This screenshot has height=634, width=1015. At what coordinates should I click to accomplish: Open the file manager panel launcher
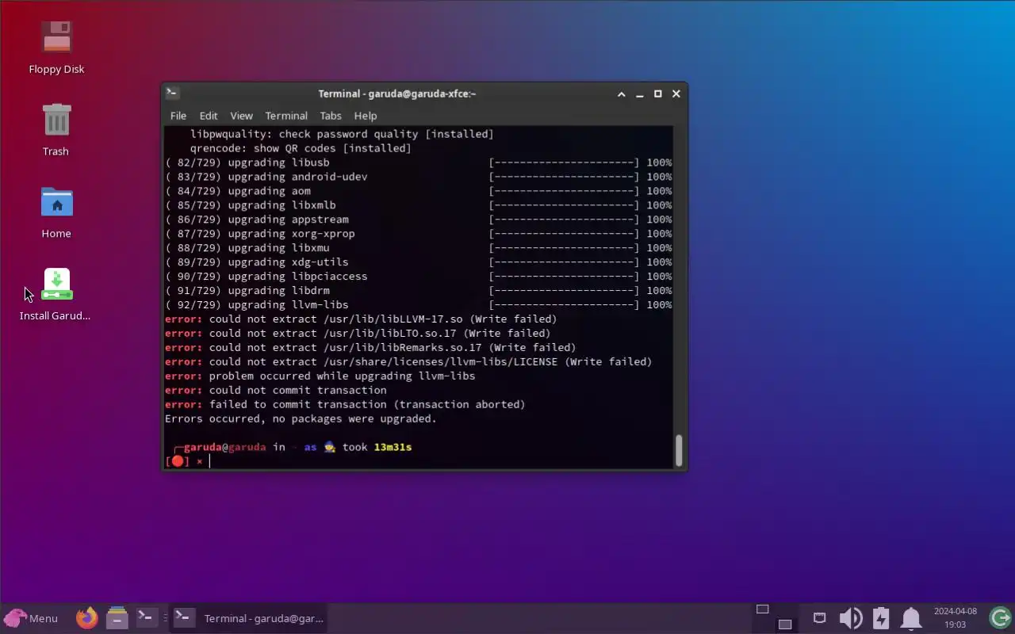(117, 617)
